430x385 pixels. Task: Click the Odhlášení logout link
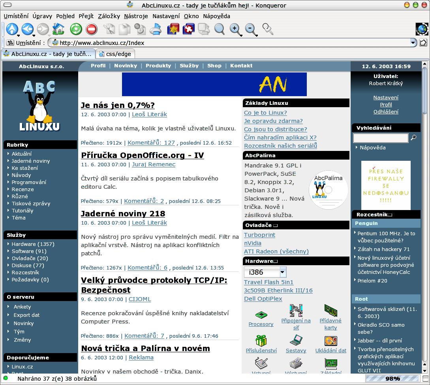tap(386, 112)
